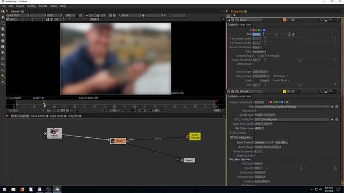Screen dimensions: 344x193
Task: Toggle Write1 Read back file checkbox
Action: (255, 155)
